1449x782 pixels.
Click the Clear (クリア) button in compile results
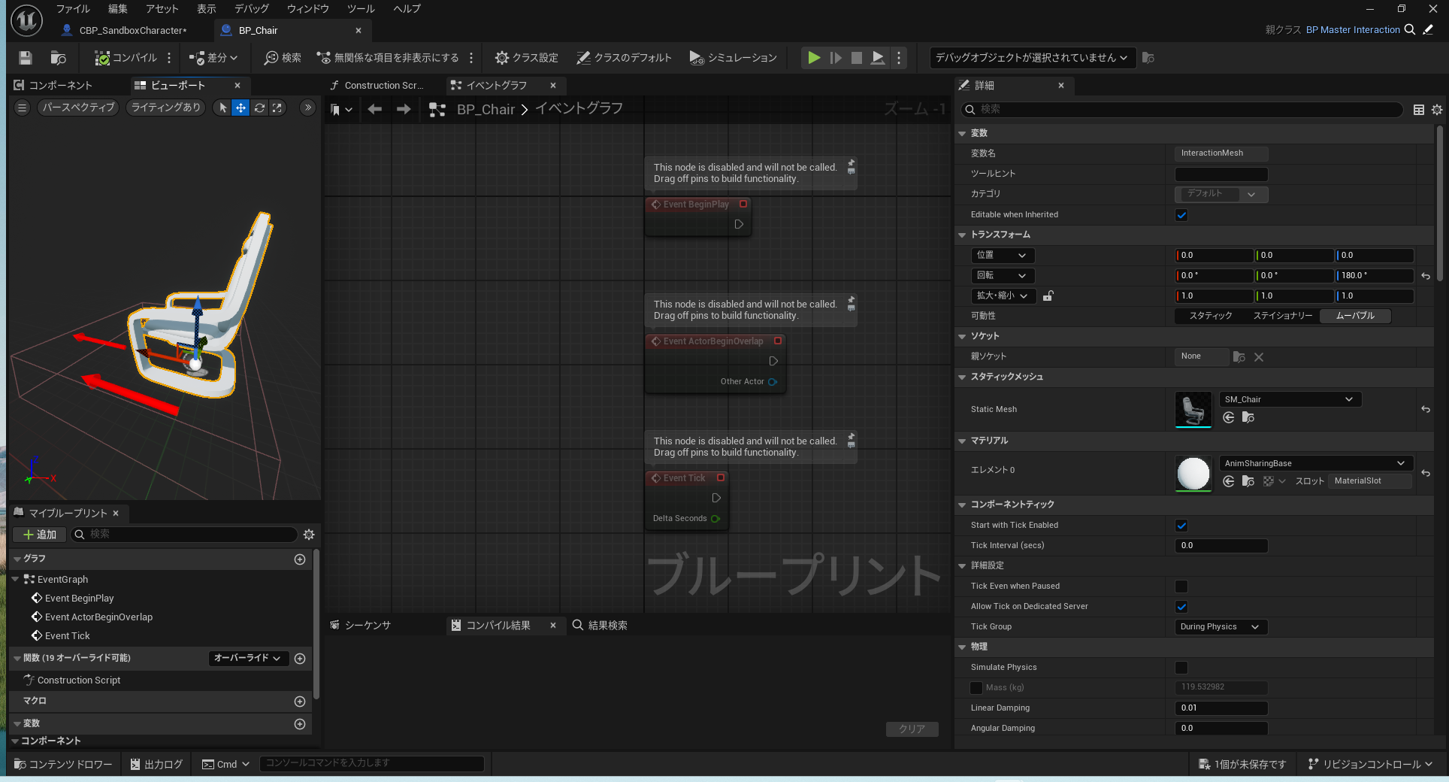[912, 729]
